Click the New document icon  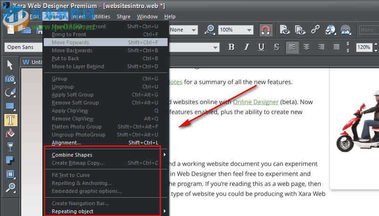point(11,30)
